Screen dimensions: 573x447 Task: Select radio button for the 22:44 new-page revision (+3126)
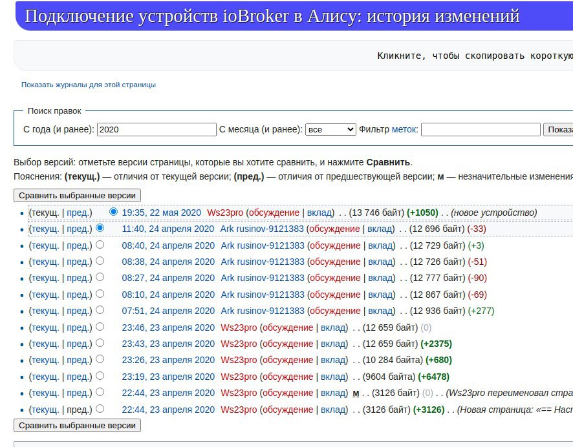100,409
